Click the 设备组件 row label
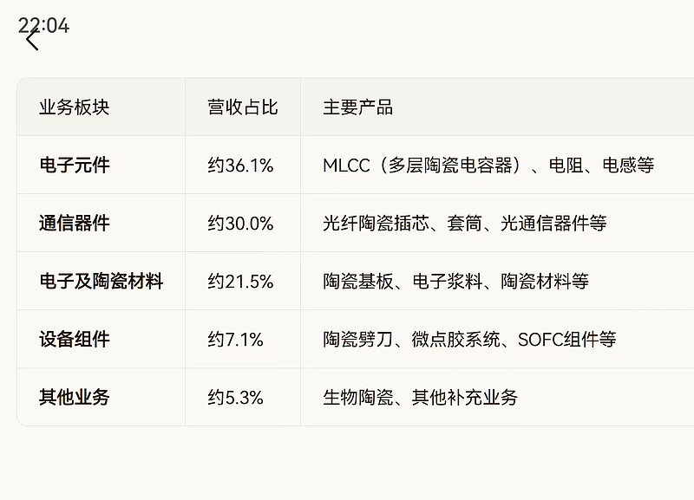694x500 pixels. pyautogui.click(x=75, y=340)
